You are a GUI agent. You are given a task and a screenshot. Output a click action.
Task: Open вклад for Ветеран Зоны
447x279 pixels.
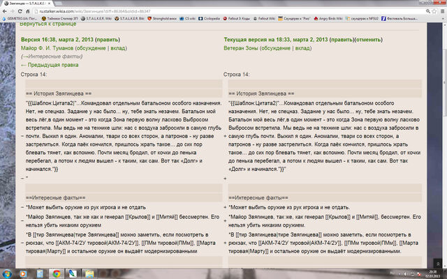(302, 48)
